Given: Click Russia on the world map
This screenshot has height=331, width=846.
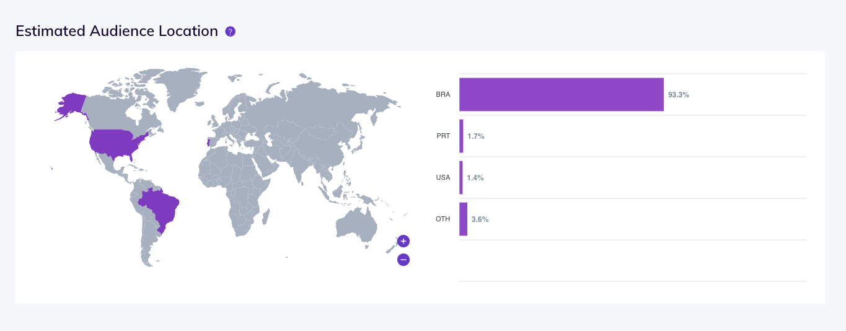Looking at the screenshot, I should coord(322,102).
